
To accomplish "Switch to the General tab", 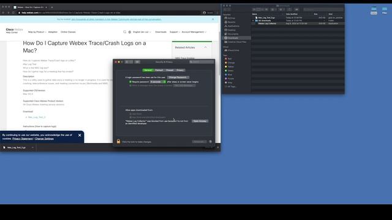I will pyautogui.click(x=148, y=70).
